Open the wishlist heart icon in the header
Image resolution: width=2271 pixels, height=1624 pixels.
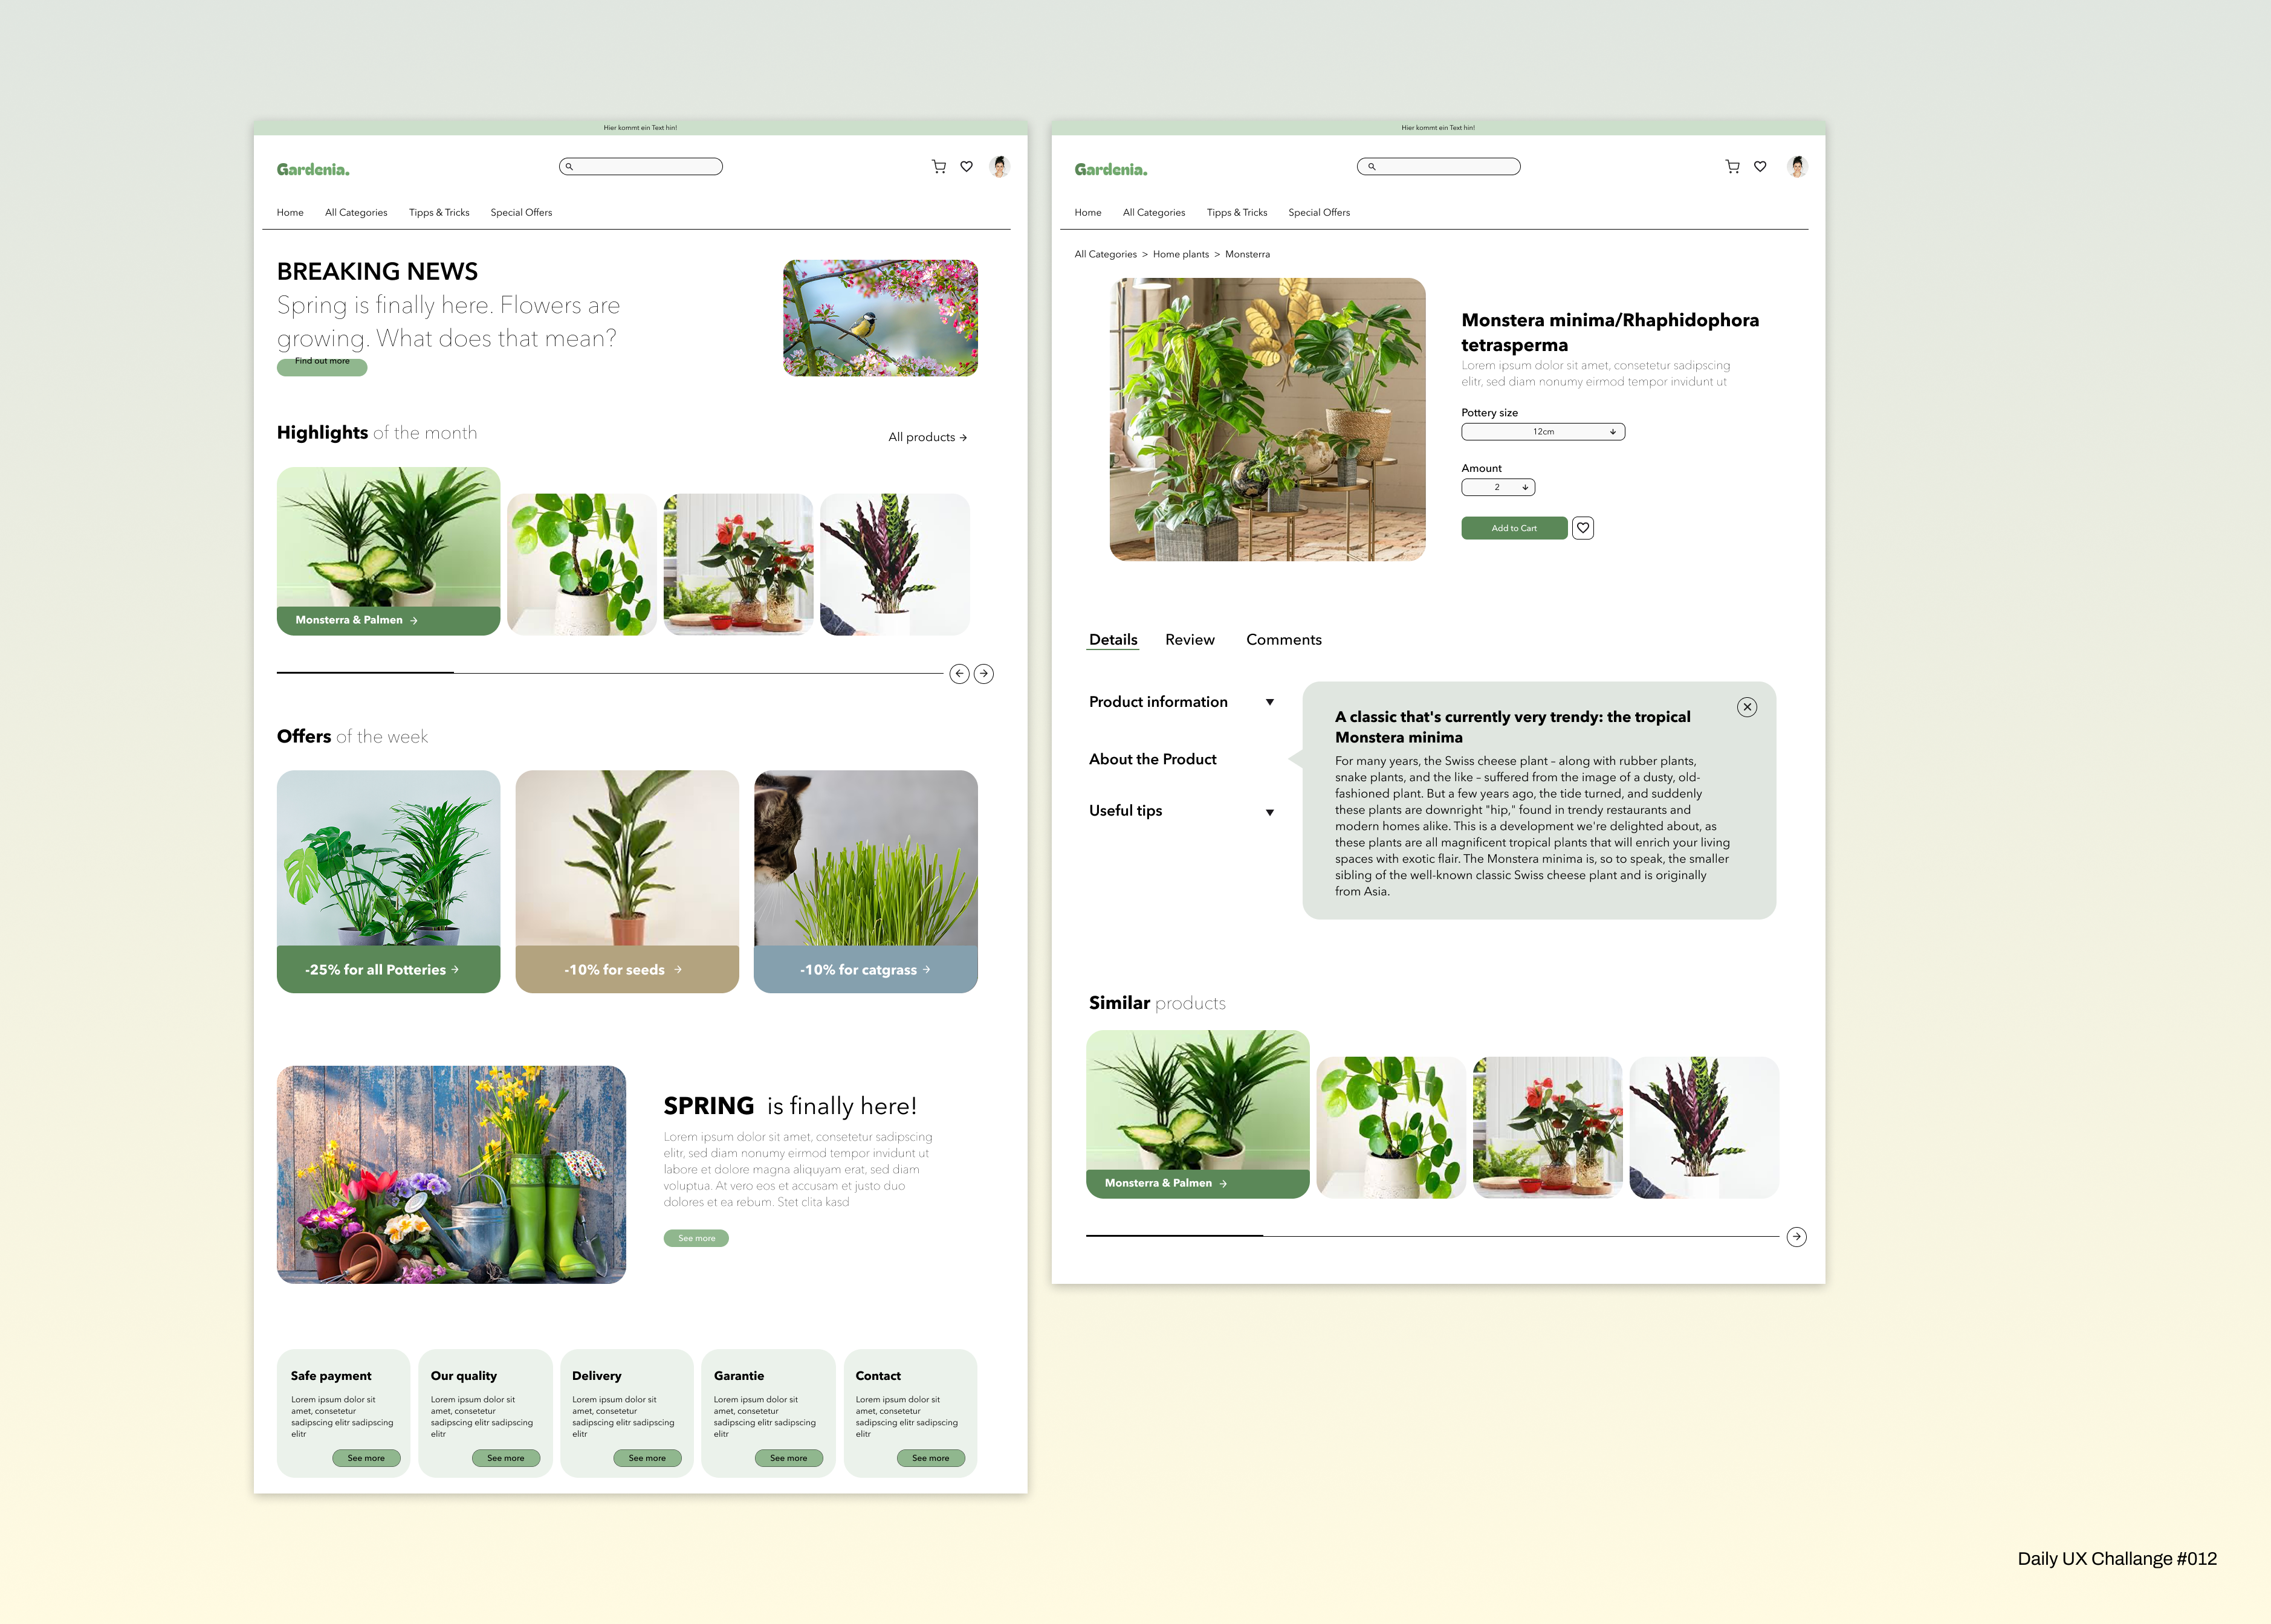pos(965,167)
